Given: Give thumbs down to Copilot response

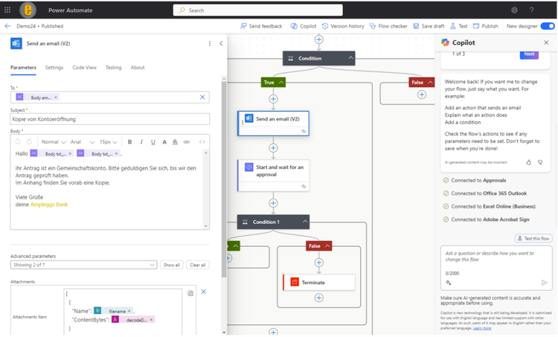Looking at the screenshot, I should coord(540,162).
